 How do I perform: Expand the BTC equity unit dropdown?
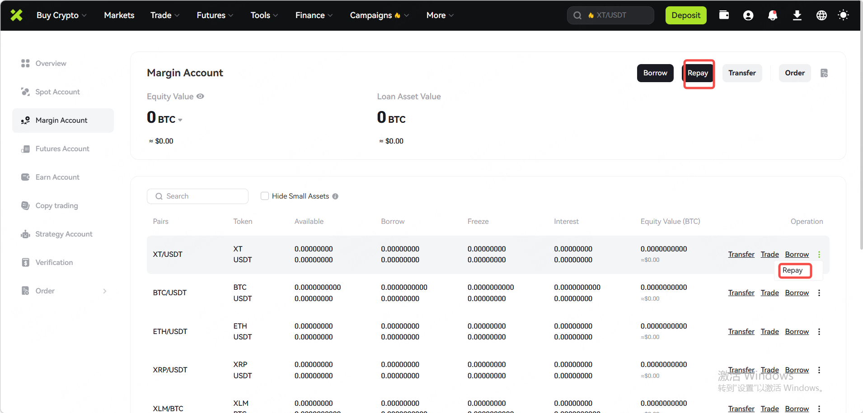coord(180,120)
